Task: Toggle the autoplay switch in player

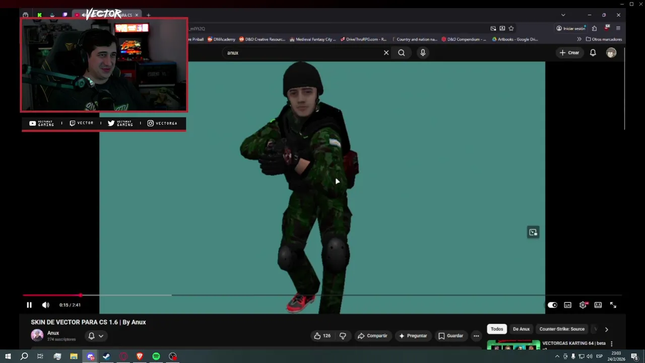Action: [x=552, y=305]
